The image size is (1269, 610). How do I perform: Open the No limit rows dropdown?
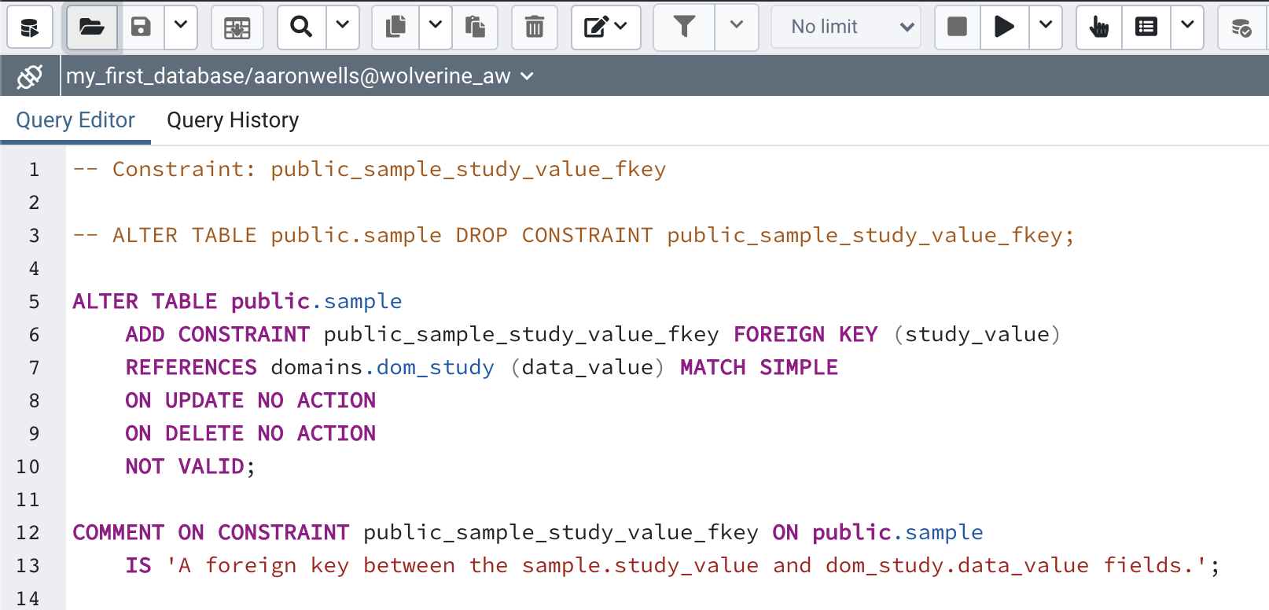pyautogui.click(x=845, y=28)
